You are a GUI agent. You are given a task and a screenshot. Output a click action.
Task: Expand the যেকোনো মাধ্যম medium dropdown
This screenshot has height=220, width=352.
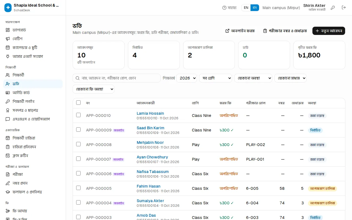click(290, 78)
